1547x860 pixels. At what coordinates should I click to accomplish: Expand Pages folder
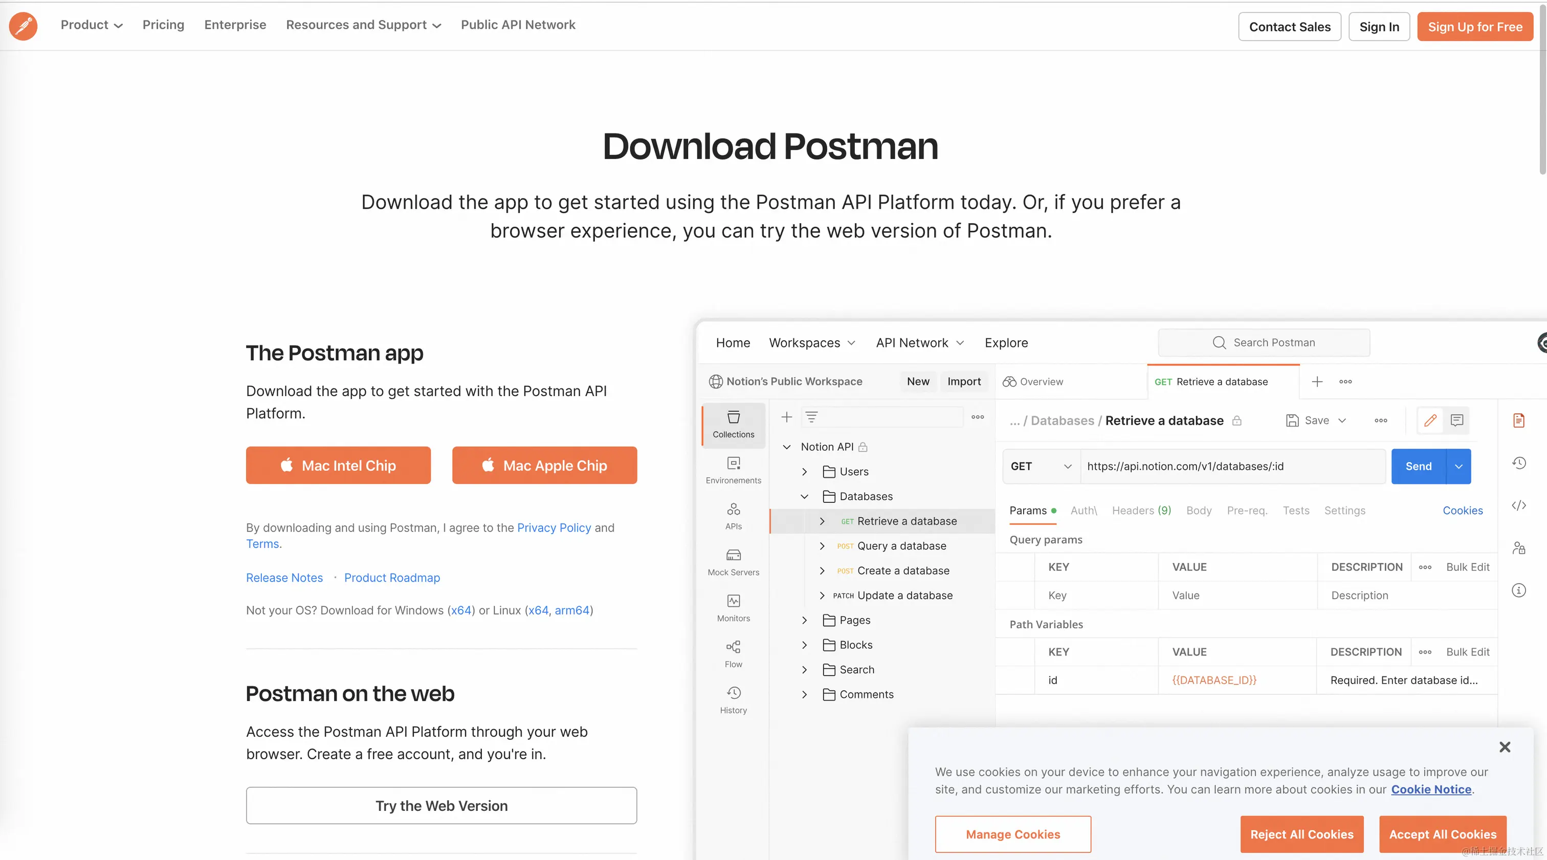click(x=805, y=620)
